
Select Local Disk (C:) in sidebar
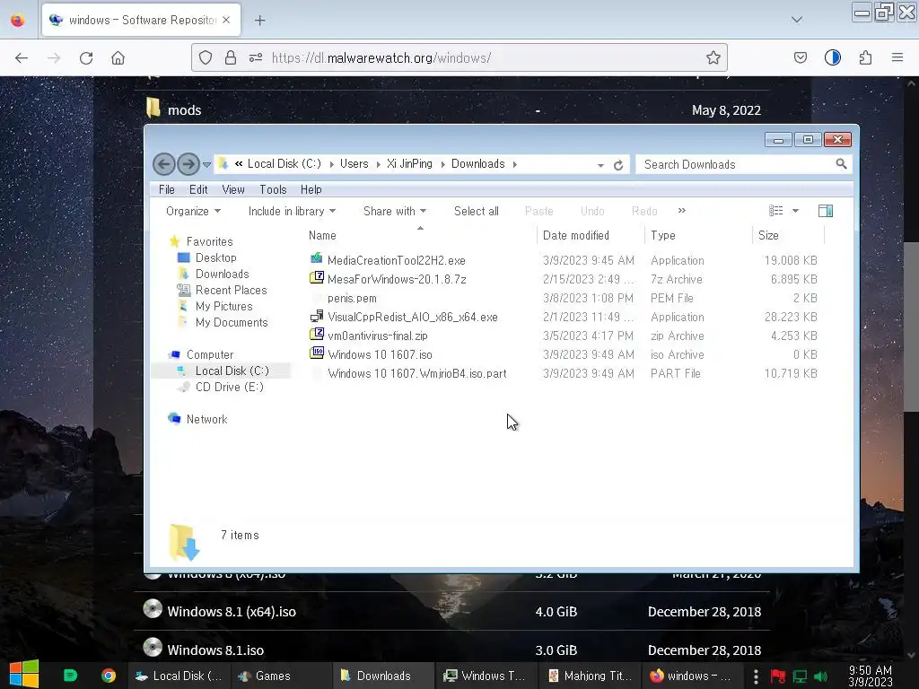(x=232, y=371)
